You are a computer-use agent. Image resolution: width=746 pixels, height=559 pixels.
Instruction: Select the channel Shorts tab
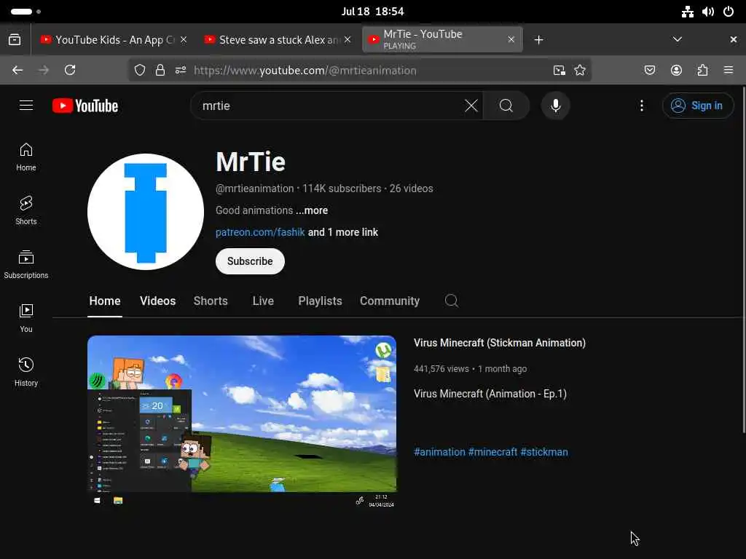coord(211,301)
